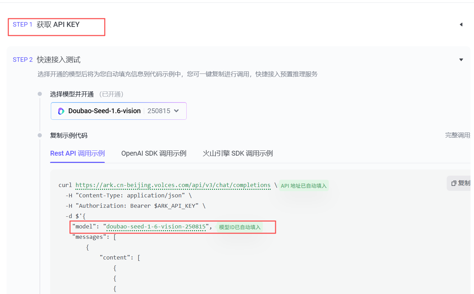
Task: Switch to Rest API 调用示例 tab
Action: [x=77, y=153]
